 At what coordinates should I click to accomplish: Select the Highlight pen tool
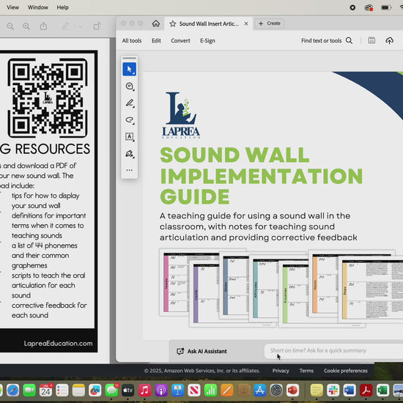pos(130,103)
